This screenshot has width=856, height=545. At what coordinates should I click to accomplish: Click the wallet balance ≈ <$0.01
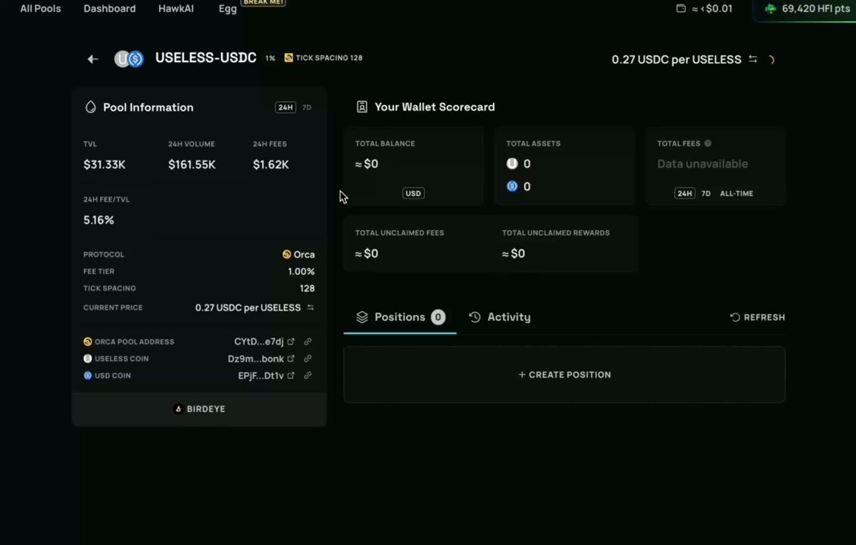pyautogui.click(x=712, y=9)
